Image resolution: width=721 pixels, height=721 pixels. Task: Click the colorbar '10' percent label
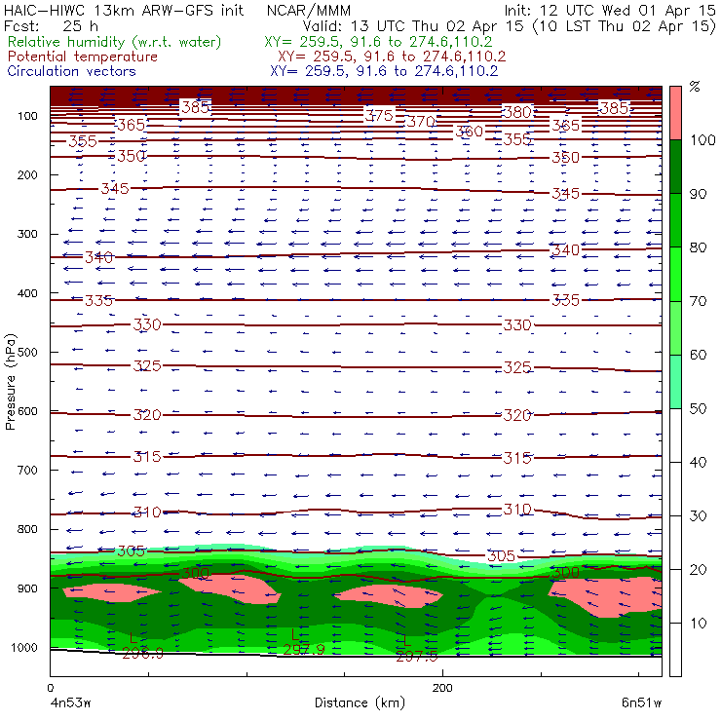698,624
